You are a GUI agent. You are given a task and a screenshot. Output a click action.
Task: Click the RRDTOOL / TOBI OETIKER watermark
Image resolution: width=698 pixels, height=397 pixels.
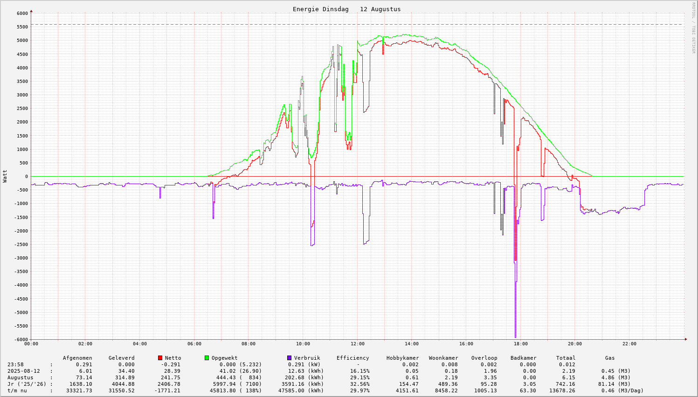pyautogui.click(x=693, y=28)
